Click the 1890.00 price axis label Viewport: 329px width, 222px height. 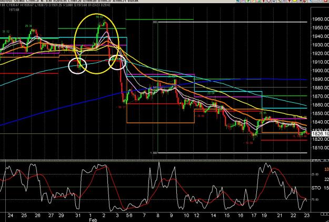[x=321, y=79]
